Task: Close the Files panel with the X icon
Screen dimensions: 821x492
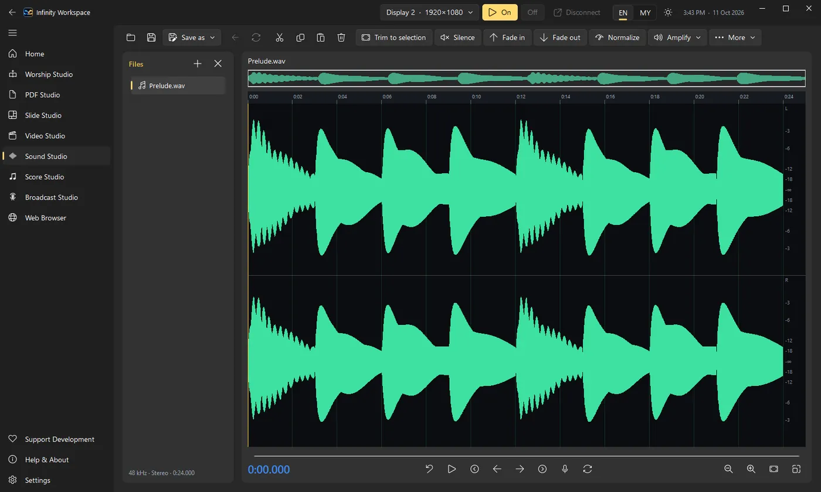Action: point(218,64)
